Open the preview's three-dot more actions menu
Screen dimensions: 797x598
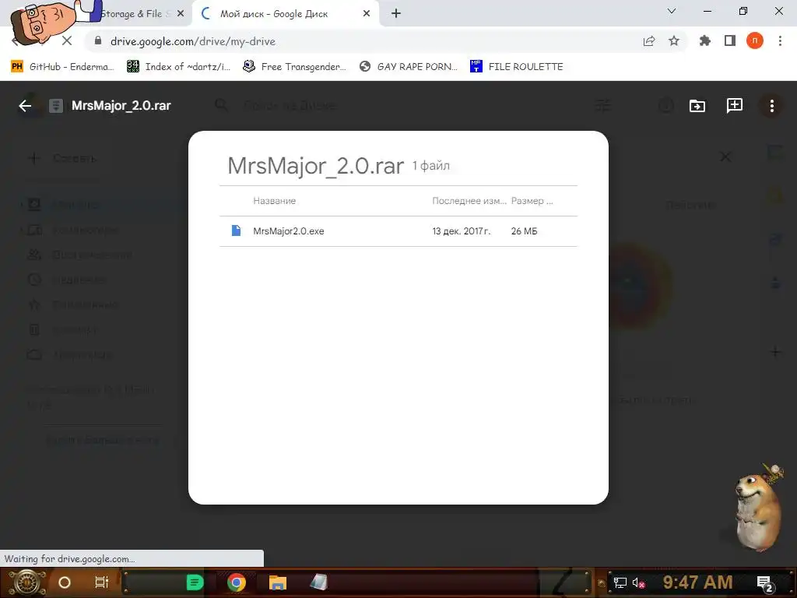(x=771, y=106)
